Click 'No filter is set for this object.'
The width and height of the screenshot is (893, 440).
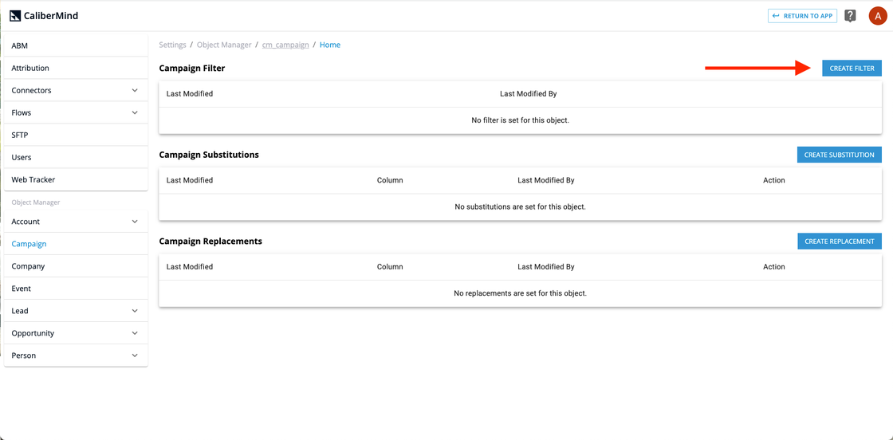tap(520, 120)
